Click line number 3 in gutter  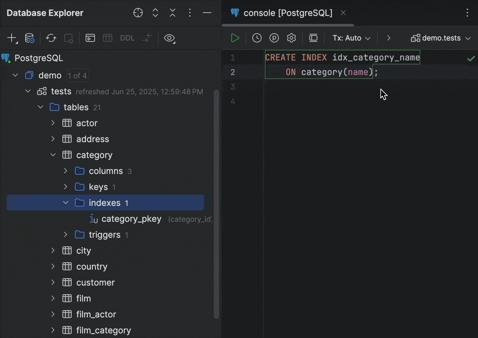(x=233, y=87)
